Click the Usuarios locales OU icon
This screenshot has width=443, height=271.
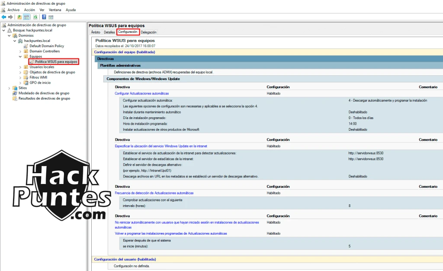coord(26,67)
